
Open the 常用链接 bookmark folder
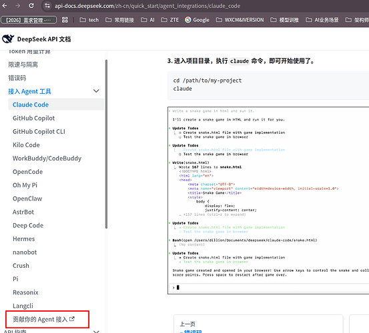pyautogui.click(x=119, y=20)
